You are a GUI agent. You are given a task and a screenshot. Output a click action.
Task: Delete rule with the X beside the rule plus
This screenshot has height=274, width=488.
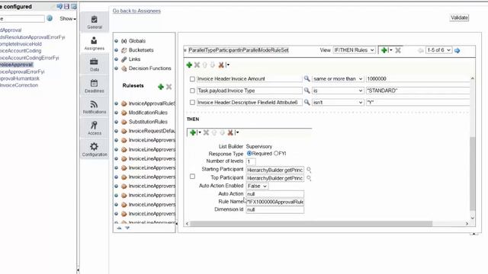pos(398,50)
